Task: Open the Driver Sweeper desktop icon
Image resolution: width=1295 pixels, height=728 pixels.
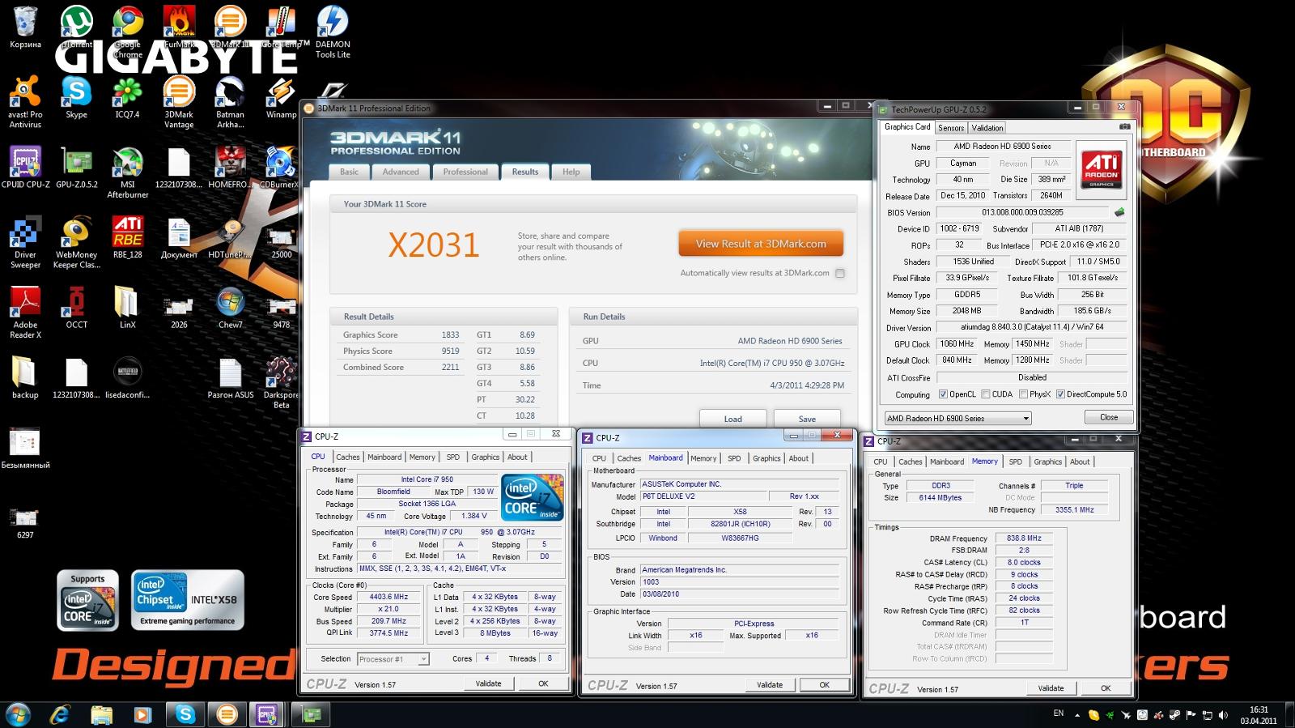Action: tap(25, 242)
